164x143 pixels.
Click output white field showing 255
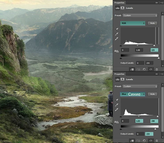click(149, 63)
